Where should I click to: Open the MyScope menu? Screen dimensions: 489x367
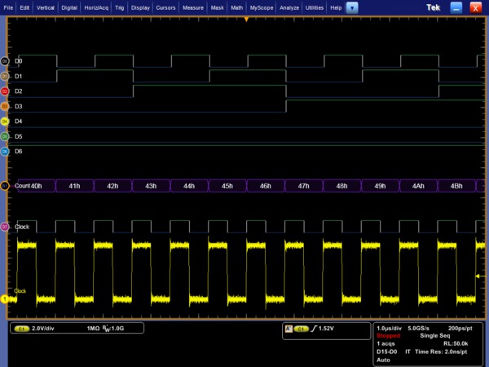pos(262,7)
